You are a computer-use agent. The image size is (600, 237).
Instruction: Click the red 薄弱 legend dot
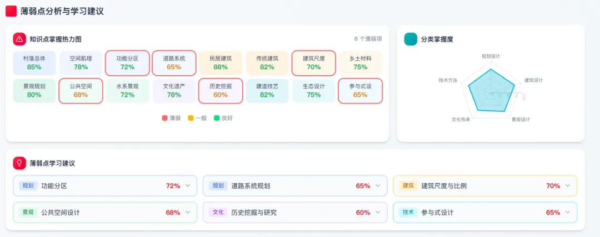tap(164, 118)
